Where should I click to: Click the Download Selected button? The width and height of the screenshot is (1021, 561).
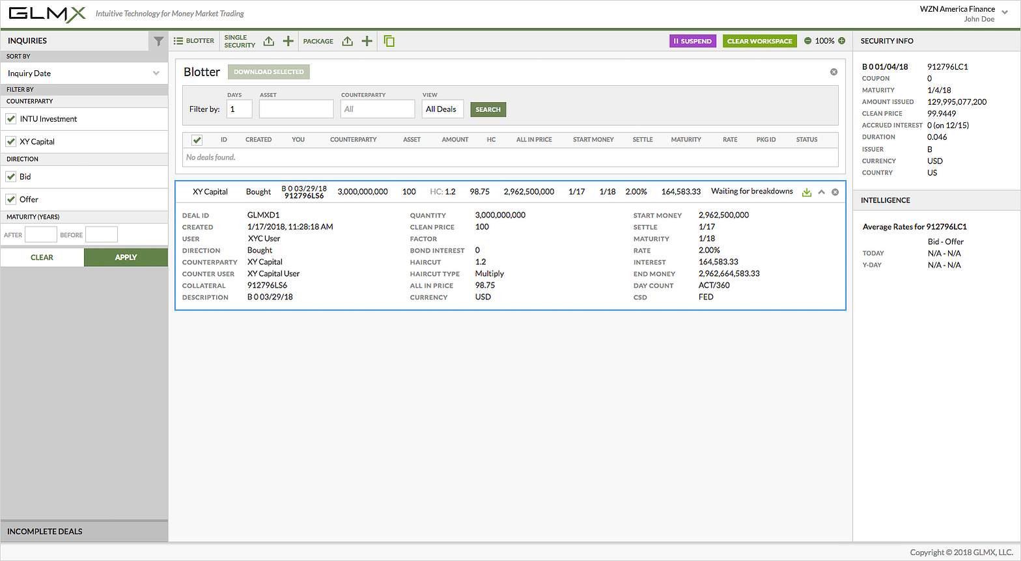pos(269,72)
